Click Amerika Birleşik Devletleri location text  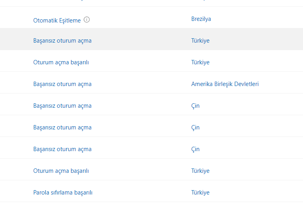[225, 84]
